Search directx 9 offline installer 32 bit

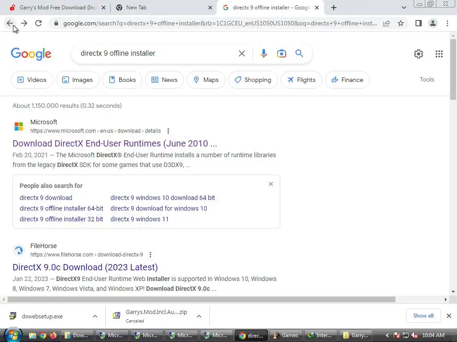point(61,219)
